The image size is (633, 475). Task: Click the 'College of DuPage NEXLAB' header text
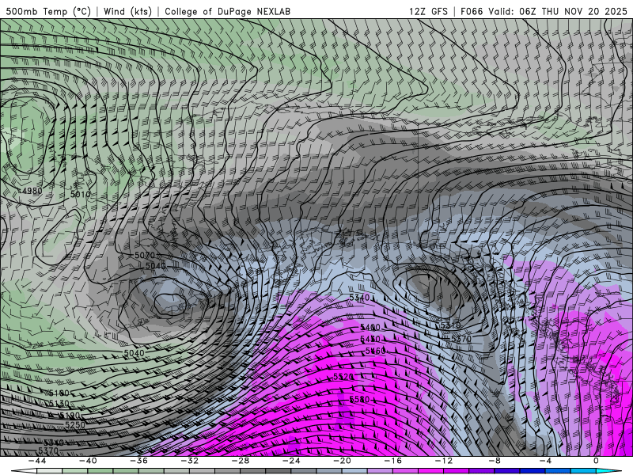pos(227,11)
